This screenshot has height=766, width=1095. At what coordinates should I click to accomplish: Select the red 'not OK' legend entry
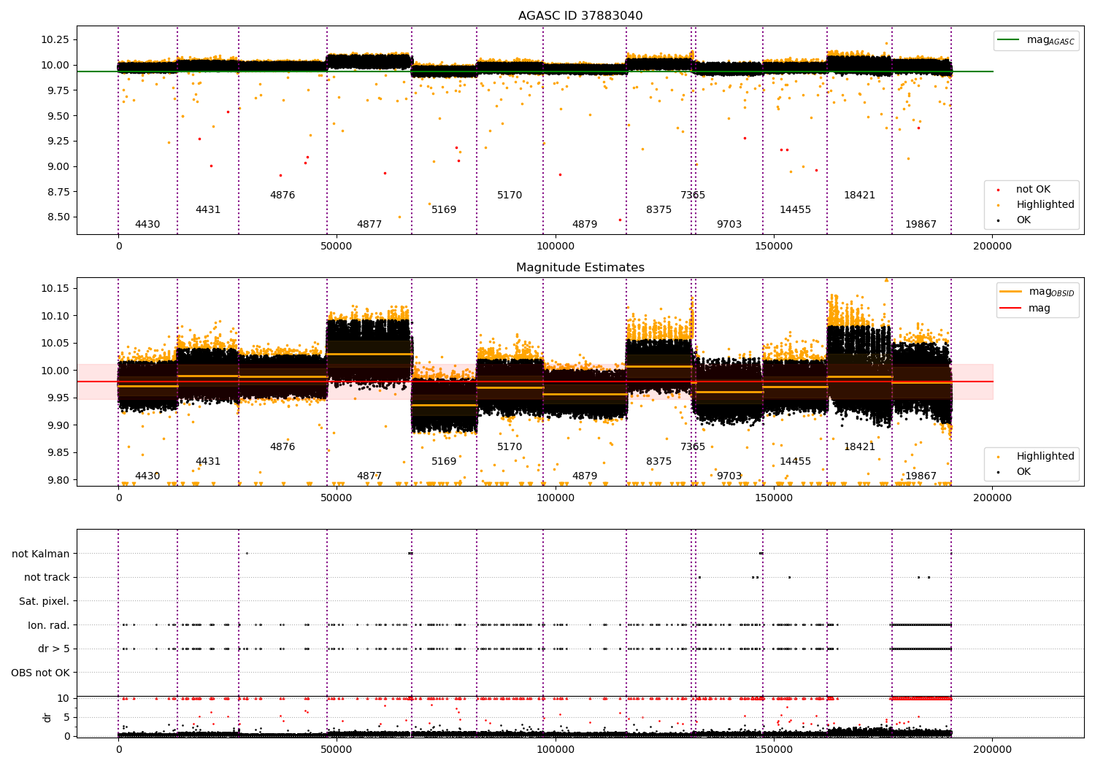[1024, 190]
